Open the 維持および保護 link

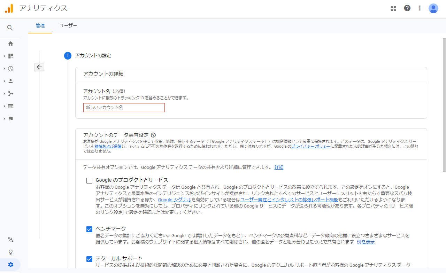(108, 147)
